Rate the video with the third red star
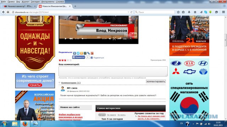This screenshot has width=227, height=127. coord(65,60)
